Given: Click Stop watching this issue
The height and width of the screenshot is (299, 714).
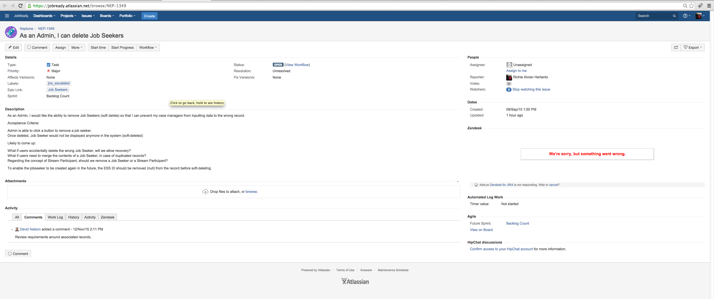Looking at the screenshot, I should pyautogui.click(x=531, y=89).
